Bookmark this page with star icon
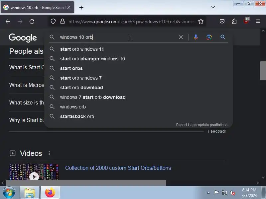This screenshot has height=199, width=266. (x=201, y=21)
